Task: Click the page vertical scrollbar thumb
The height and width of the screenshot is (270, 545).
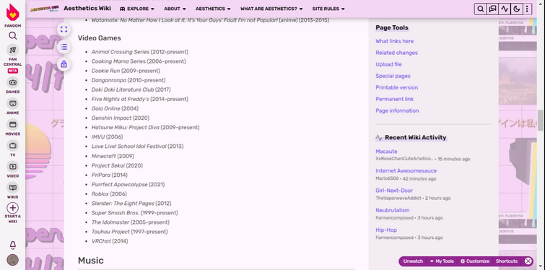Action: [541, 121]
